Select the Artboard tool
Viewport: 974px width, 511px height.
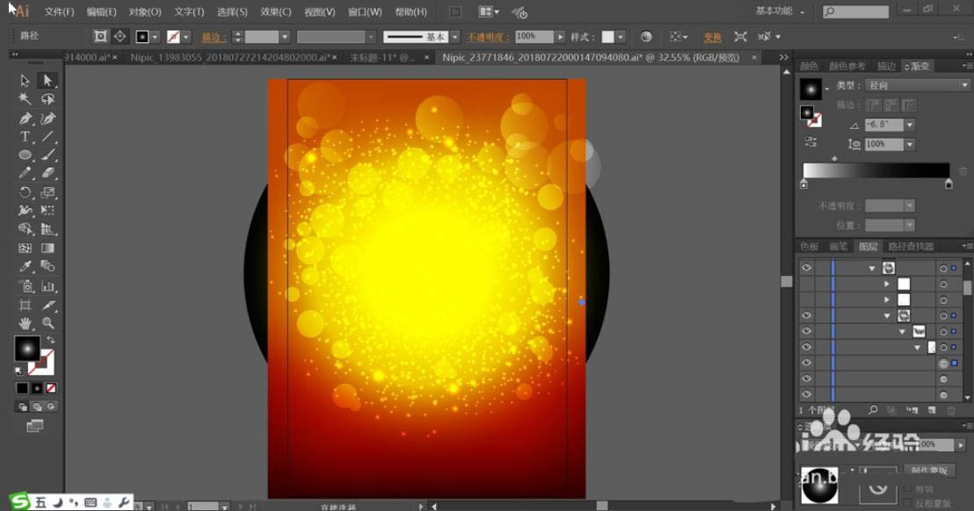(25, 306)
